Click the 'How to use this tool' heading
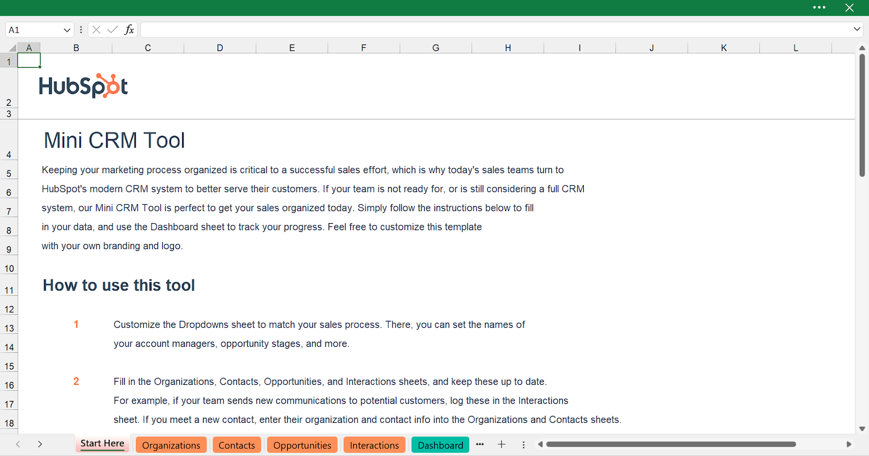The image size is (869, 456). [119, 286]
